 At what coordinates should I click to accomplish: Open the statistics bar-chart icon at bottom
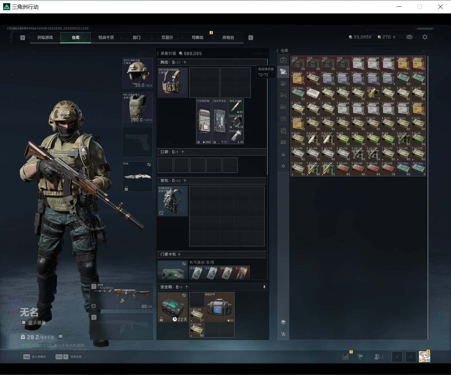345,357
